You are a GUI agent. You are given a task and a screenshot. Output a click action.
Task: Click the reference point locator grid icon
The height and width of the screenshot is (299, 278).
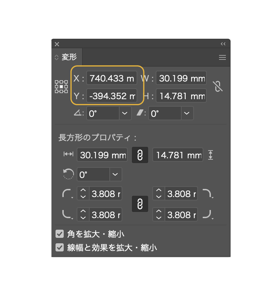pyautogui.click(x=61, y=87)
